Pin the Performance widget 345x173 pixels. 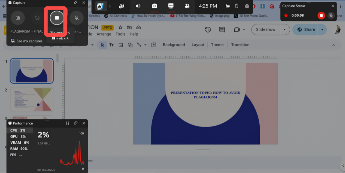click(75, 123)
